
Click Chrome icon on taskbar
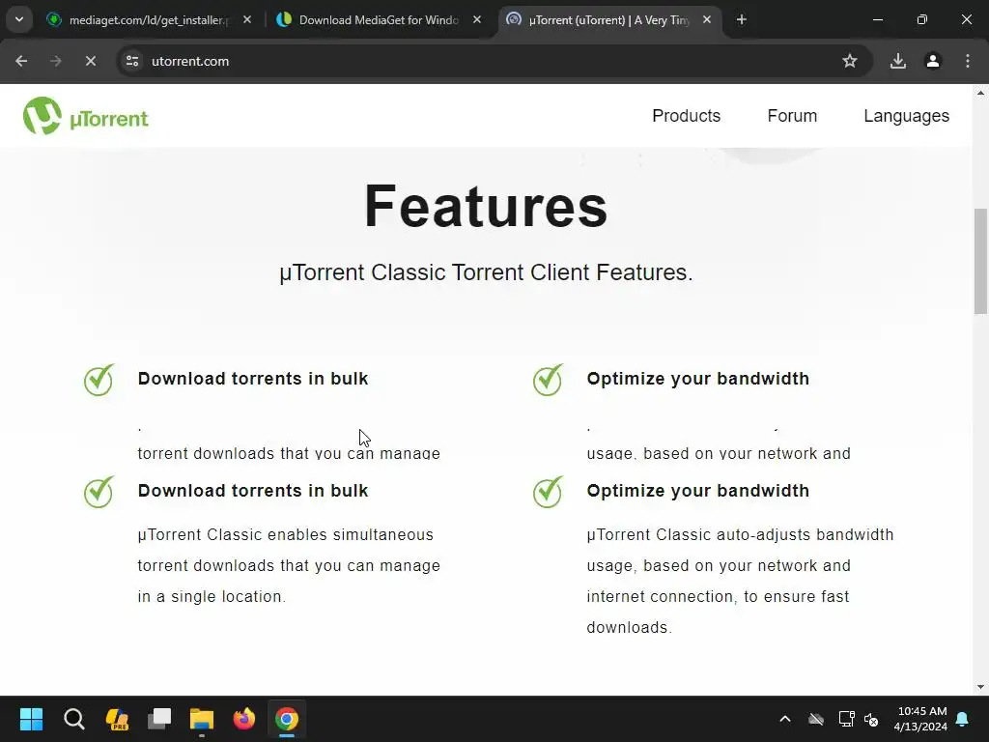click(286, 719)
